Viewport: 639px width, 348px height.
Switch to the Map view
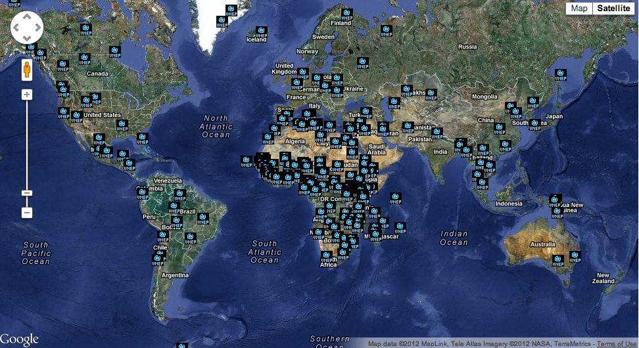click(x=579, y=9)
